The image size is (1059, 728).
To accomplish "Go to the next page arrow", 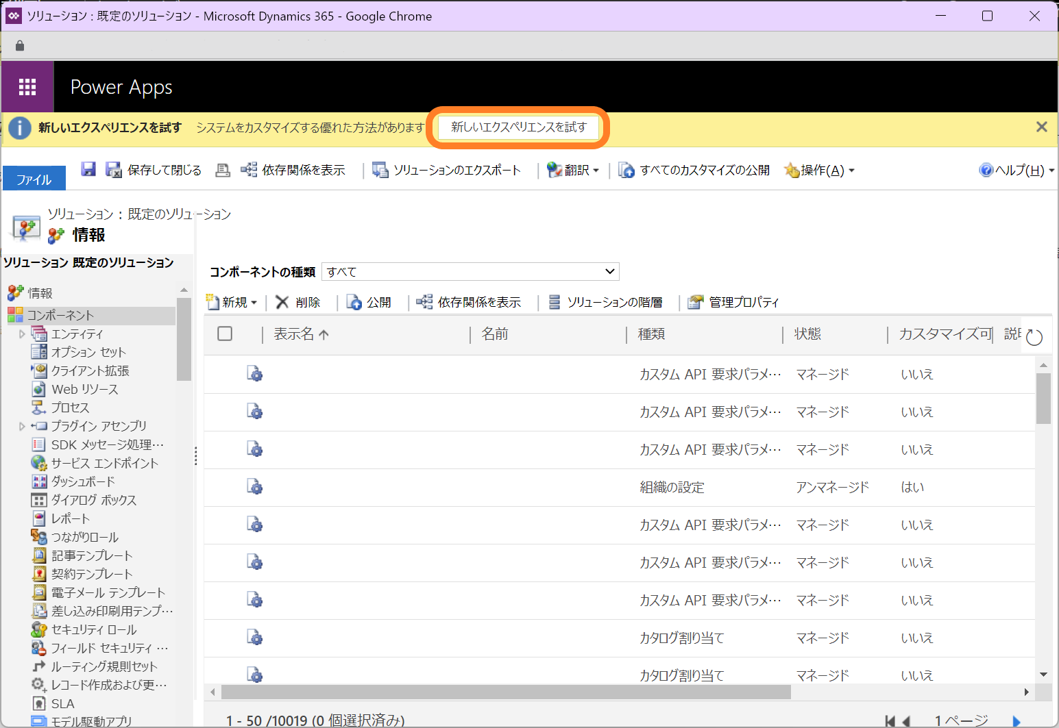I will (x=1017, y=721).
